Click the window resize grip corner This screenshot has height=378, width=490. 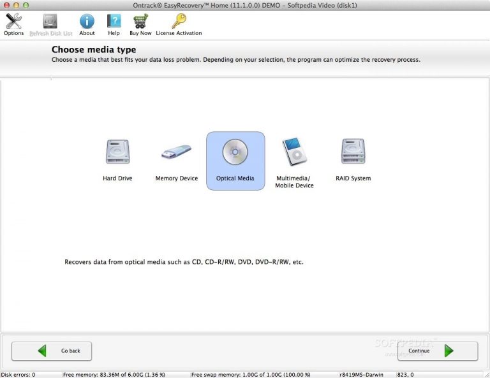tap(487, 375)
